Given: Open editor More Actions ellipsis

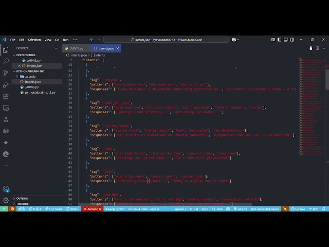Looking at the screenshot, I should point(323,48).
